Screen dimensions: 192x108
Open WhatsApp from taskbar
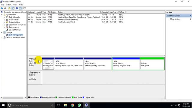(79, 105)
